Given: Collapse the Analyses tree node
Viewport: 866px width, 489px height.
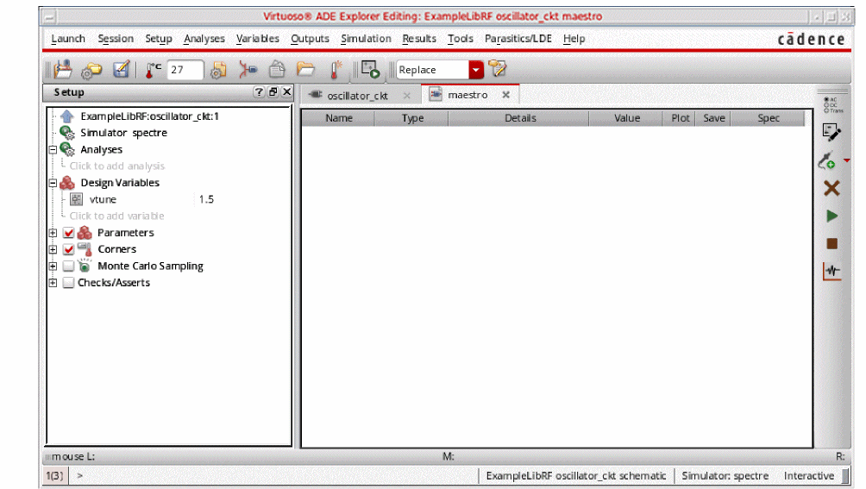Looking at the screenshot, I should pyautogui.click(x=53, y=149).
